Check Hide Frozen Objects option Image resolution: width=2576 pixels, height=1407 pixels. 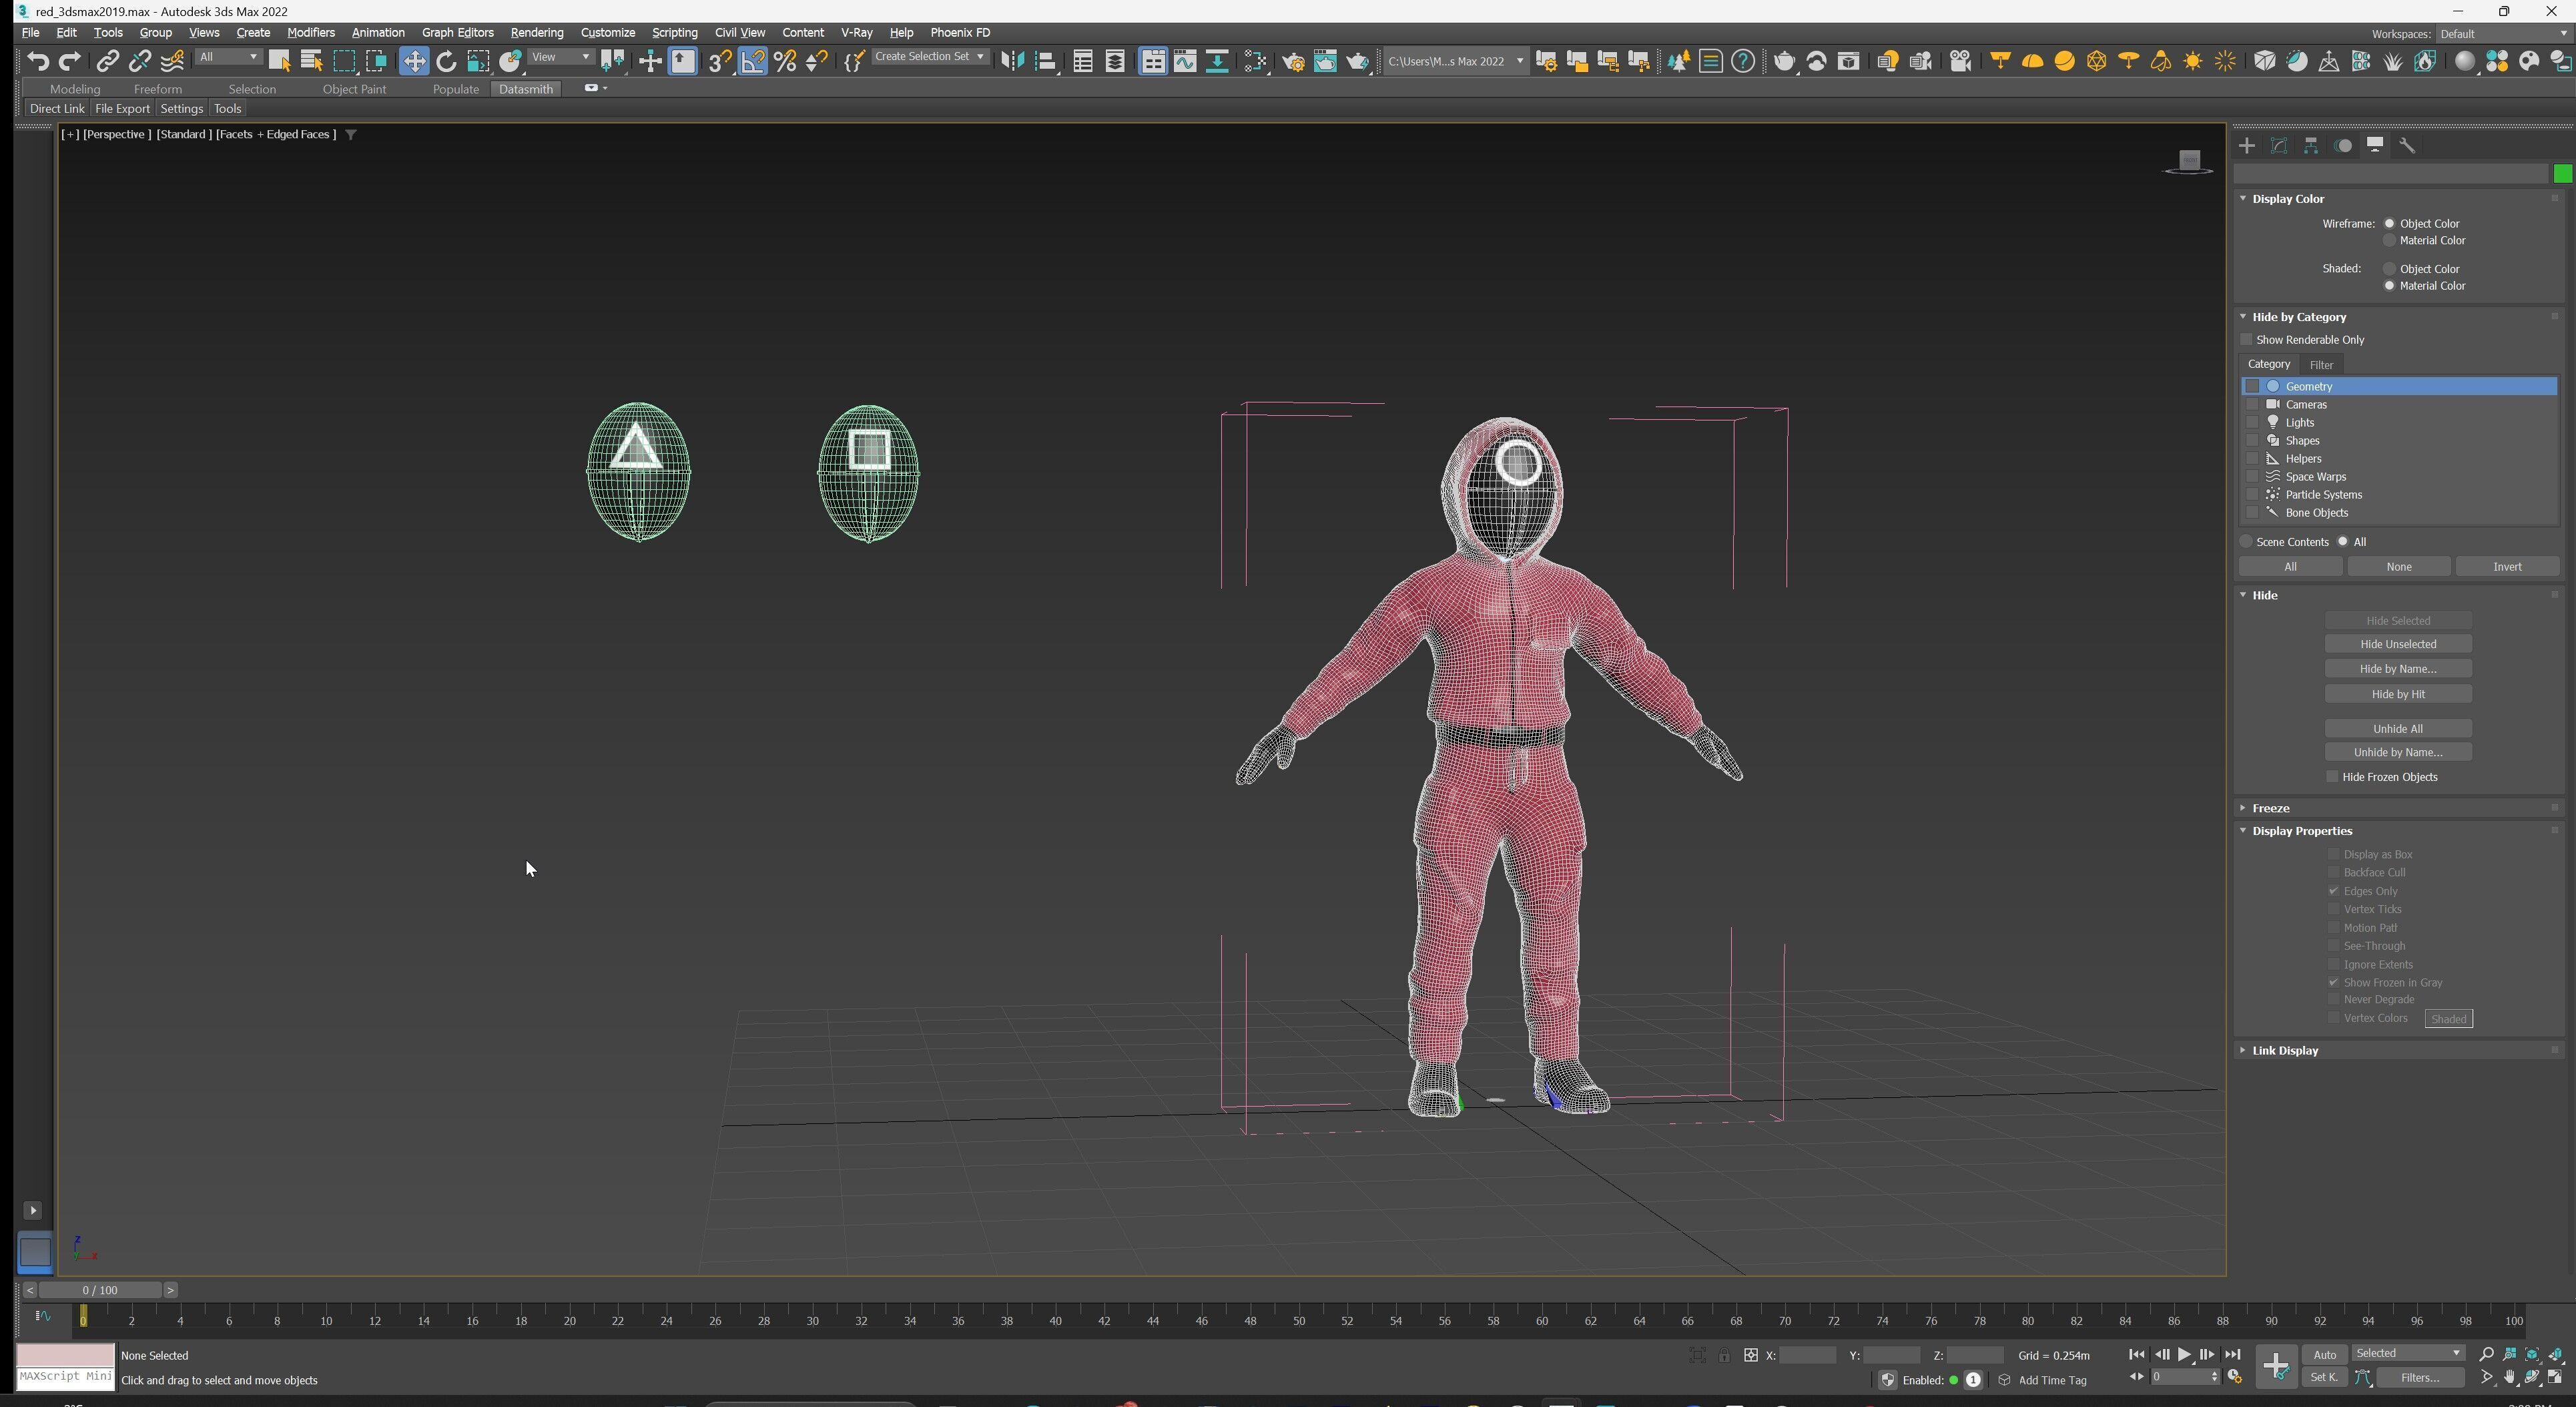(x=2333, y=777)
